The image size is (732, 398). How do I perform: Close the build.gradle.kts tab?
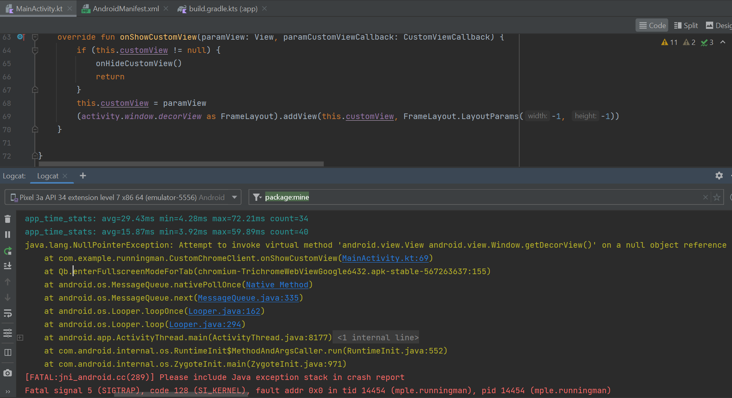pyautogui.click(x=264, y=8)
